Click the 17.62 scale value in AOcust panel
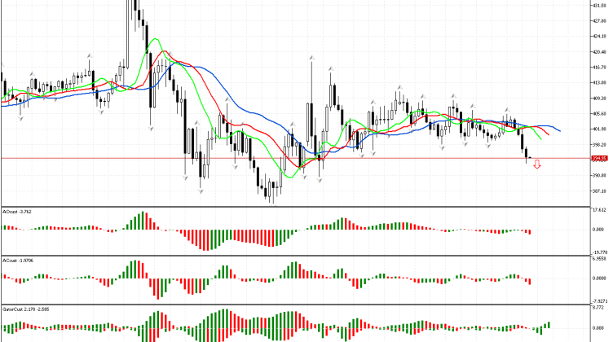 point(599,210)
